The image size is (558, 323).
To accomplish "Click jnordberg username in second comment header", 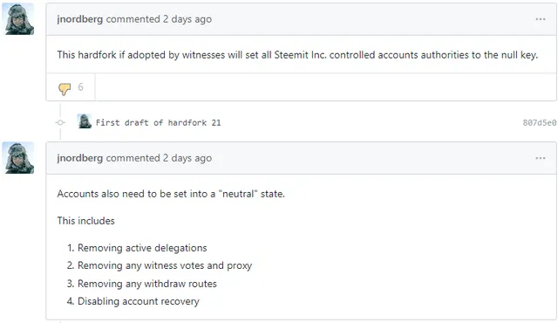I will pyautogui.click(x=79, y=158).
